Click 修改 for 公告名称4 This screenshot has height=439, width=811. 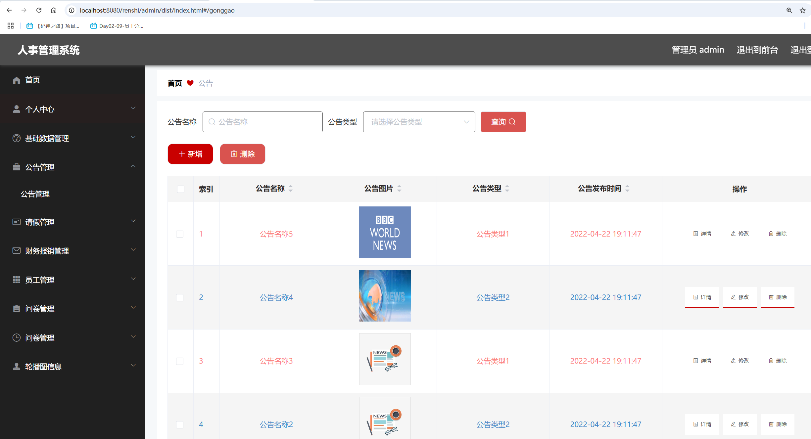(740, 297)
